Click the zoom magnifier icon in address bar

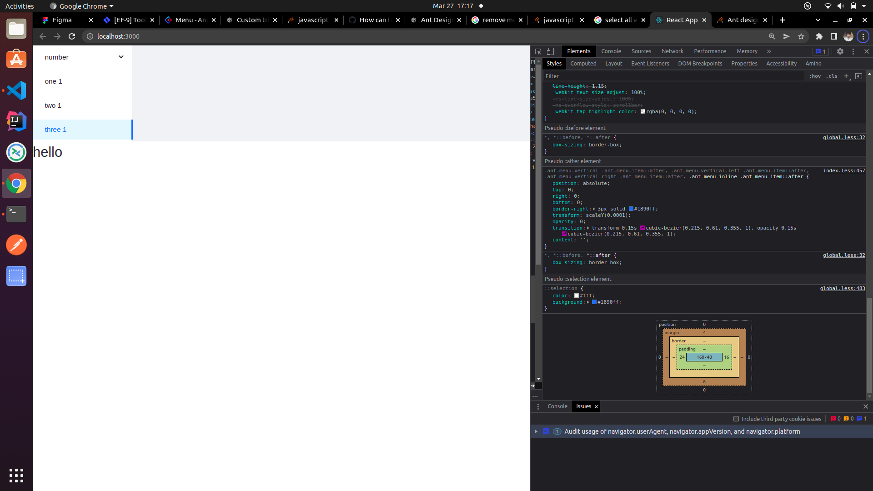click(x=772, y=36)
